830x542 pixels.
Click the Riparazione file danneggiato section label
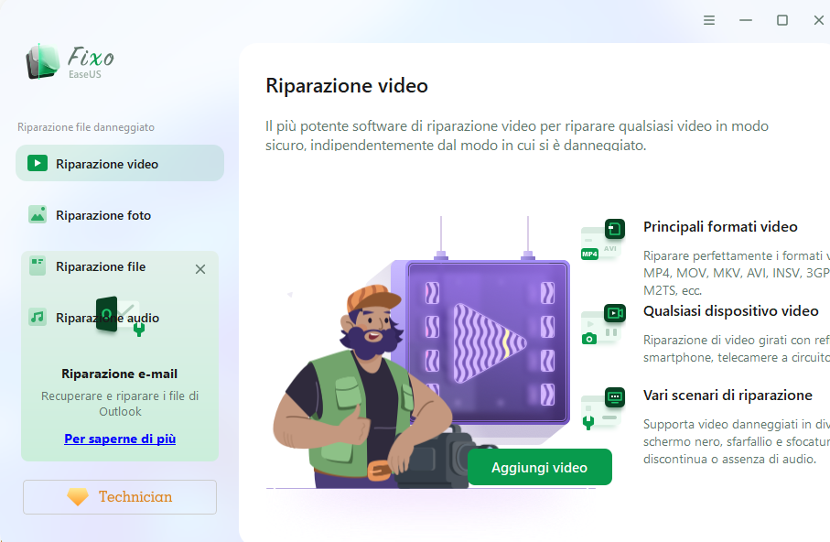(x=86, y=127)
